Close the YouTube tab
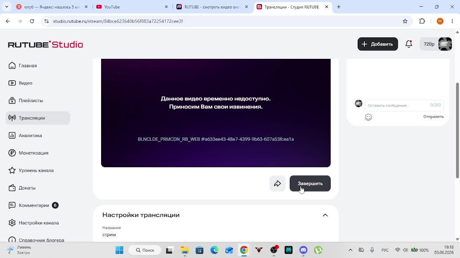Image resolution: width=460 pixels, height=258 pixels. (x=166, y=7)
